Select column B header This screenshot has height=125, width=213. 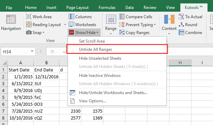(46, 63)
